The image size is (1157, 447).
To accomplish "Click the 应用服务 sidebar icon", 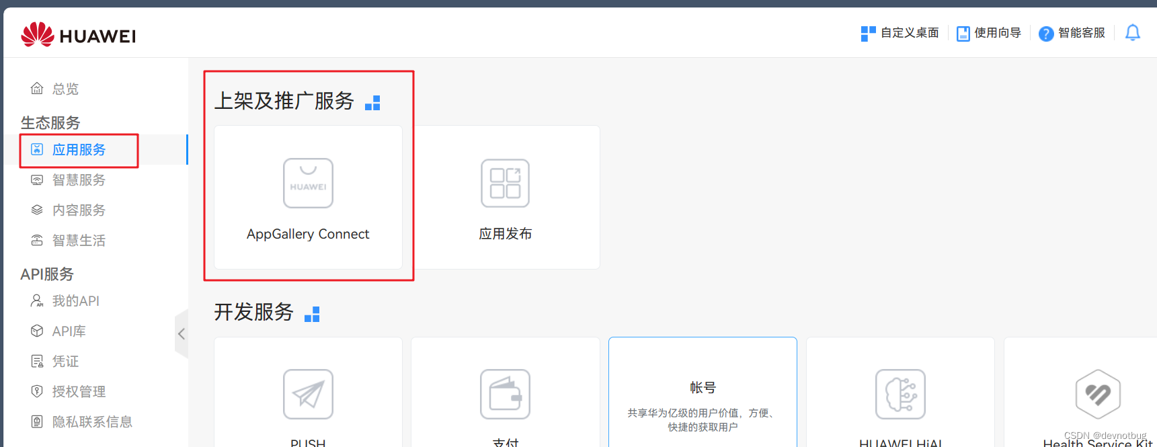I will click(37, 149).
